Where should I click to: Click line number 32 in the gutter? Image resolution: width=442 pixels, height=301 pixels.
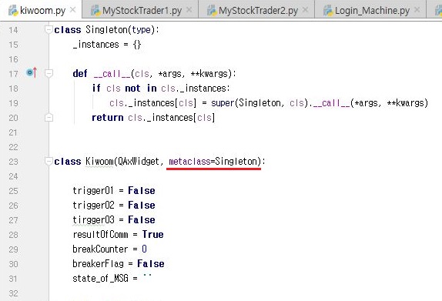[x=13, y=293]
